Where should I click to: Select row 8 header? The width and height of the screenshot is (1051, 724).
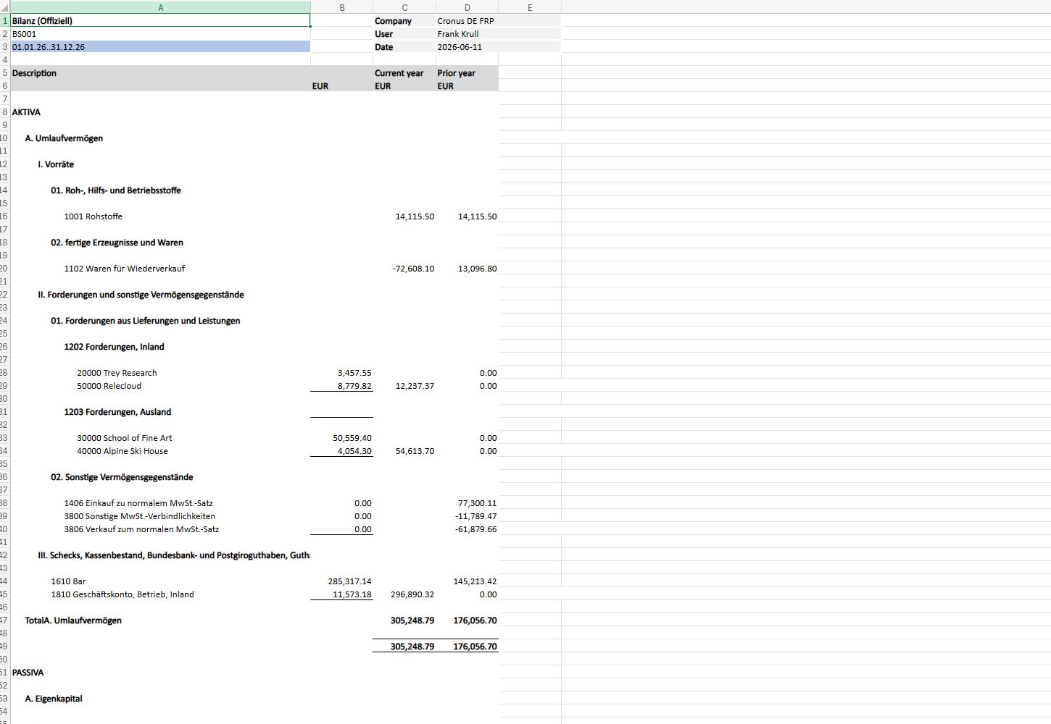click(x=4, y=112)
